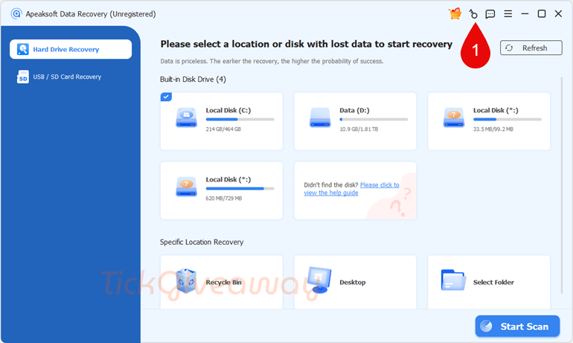Click the Specific Location Recovery heading
Viewport: 573px width, 343px height.
pyautogui.click(x=202, y=242)
